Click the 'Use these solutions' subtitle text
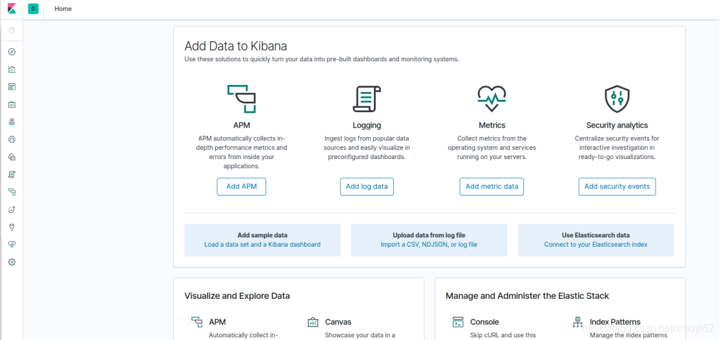Image resolution: width=720 pixels, height=340 pixels. (x=322, y=59)
